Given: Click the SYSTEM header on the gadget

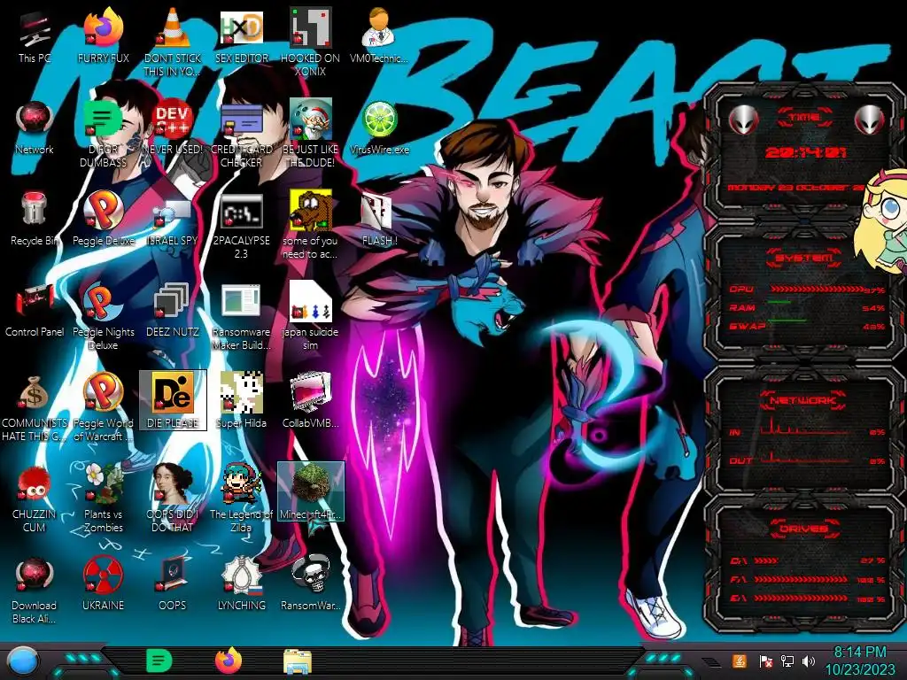Looking at the screenshot, I should click(x=804, y=258).
